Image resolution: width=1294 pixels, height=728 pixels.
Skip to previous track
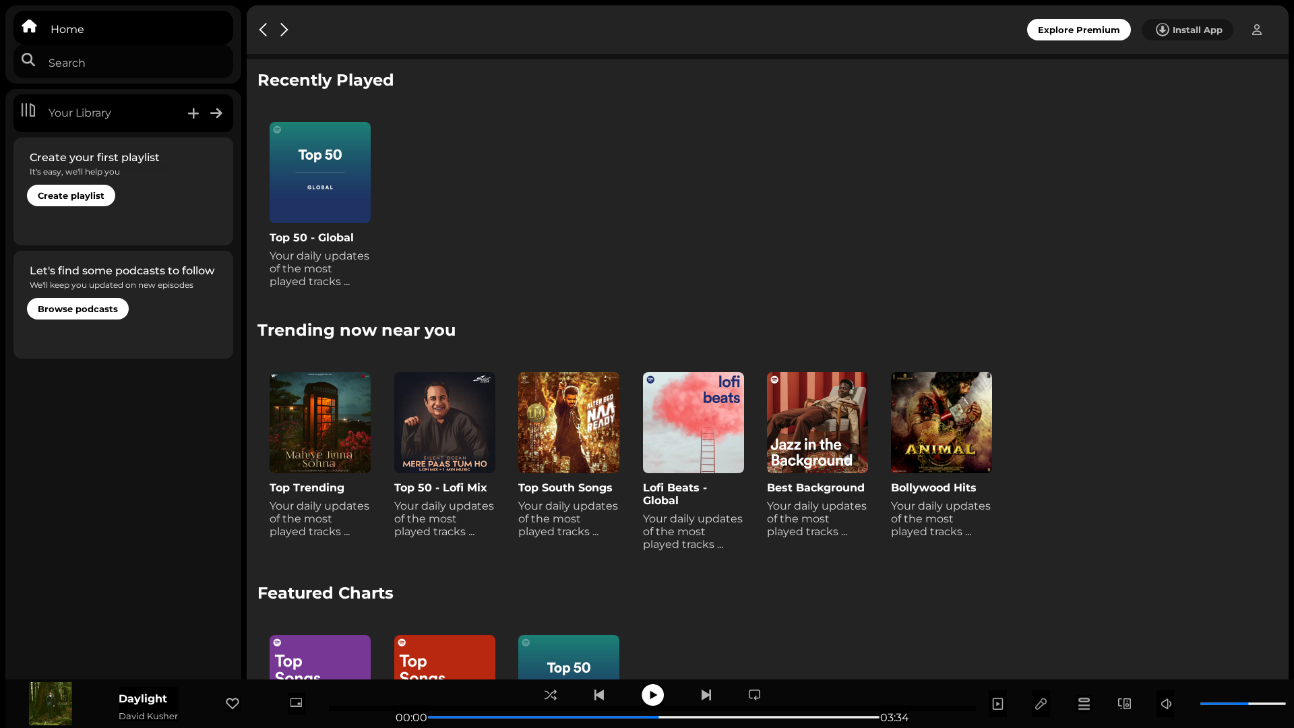click(x=599, y=695)
